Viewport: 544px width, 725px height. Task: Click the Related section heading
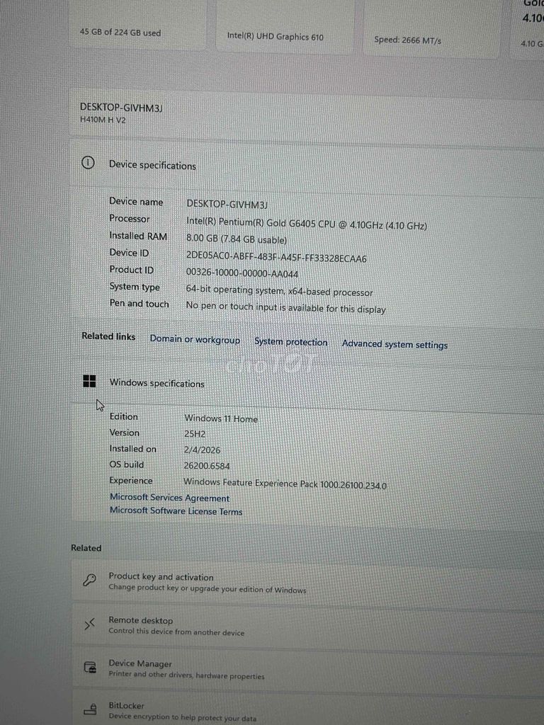click(86, 548)
